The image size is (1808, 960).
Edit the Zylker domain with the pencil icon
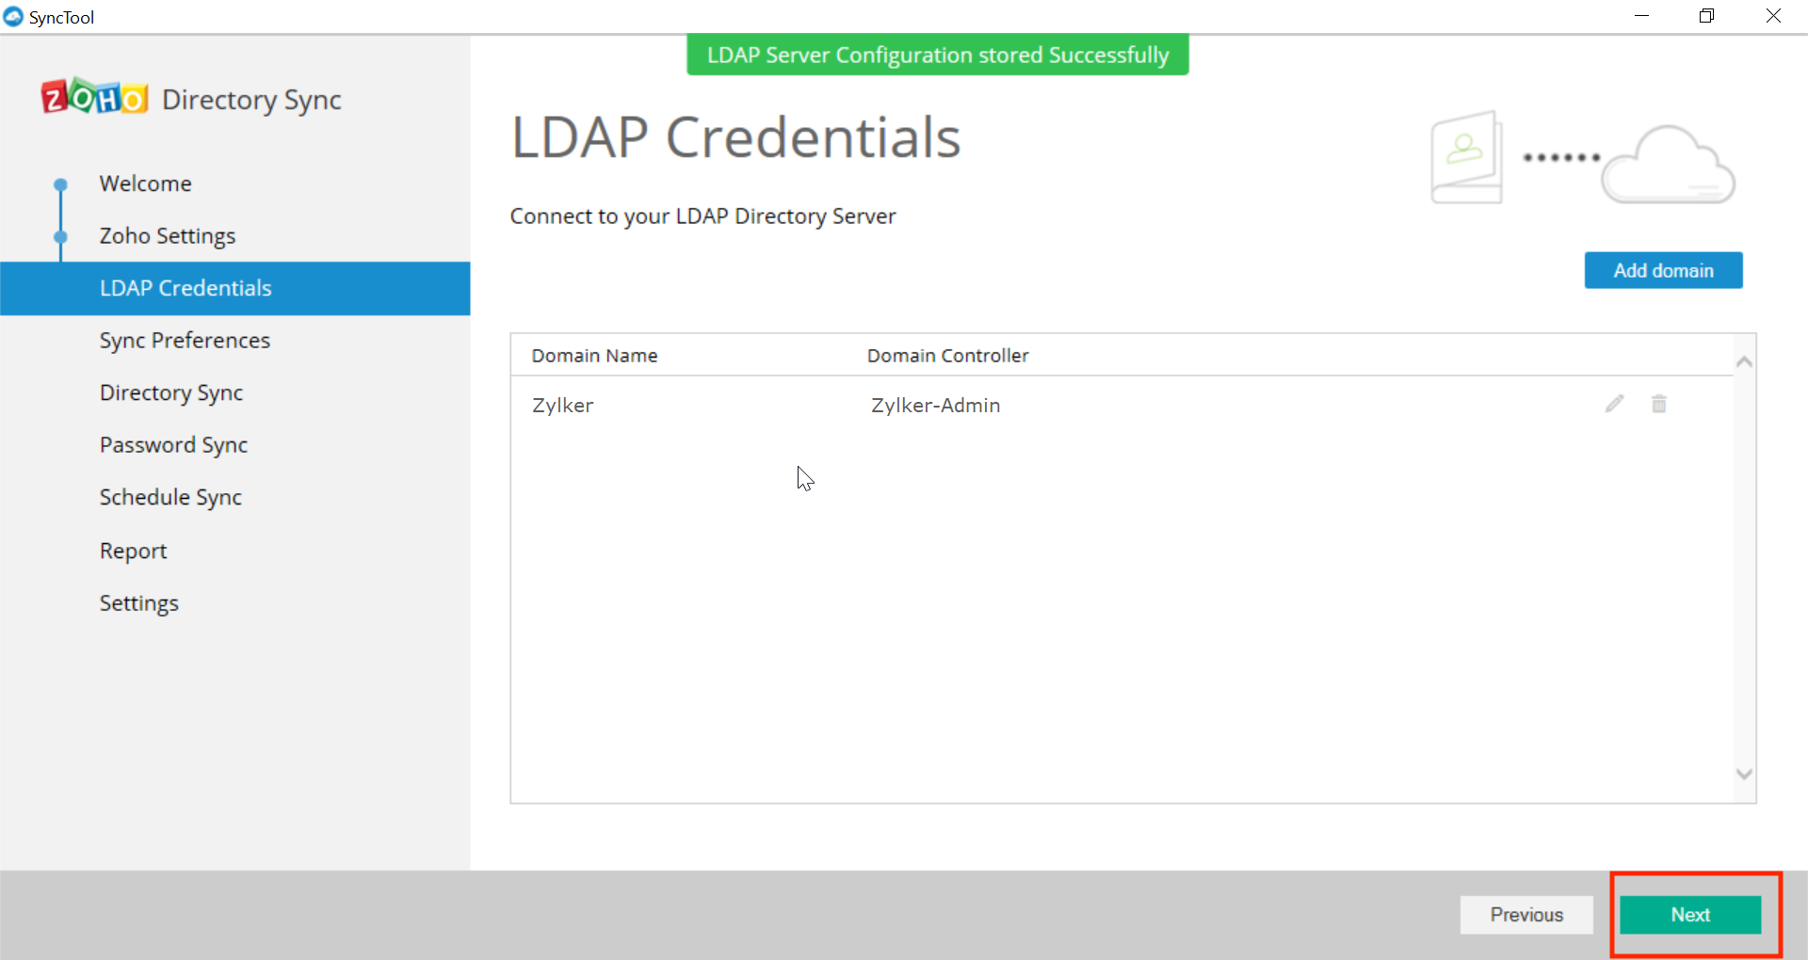1614,404
